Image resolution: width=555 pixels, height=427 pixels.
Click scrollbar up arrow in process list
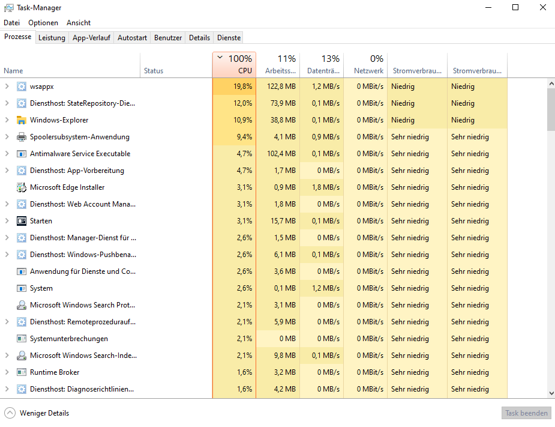pyautogui.click(x=551, y=83)
